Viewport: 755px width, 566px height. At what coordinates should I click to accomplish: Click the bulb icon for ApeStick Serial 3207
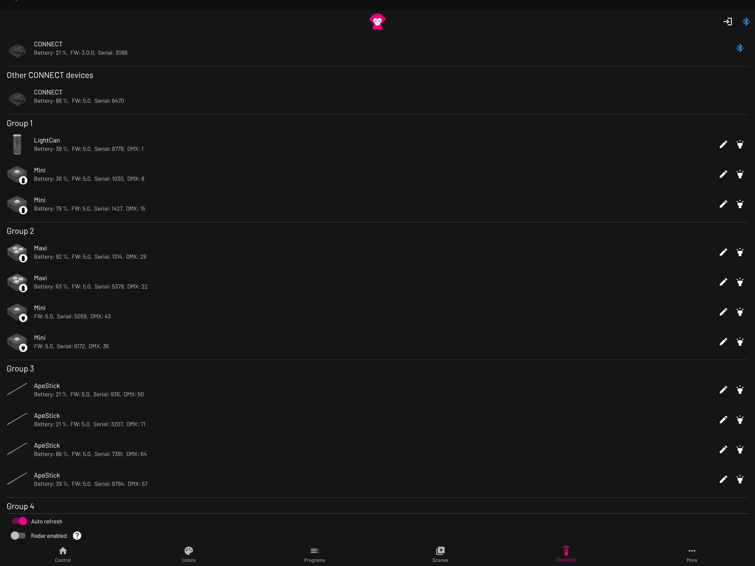tap(740, 419)
